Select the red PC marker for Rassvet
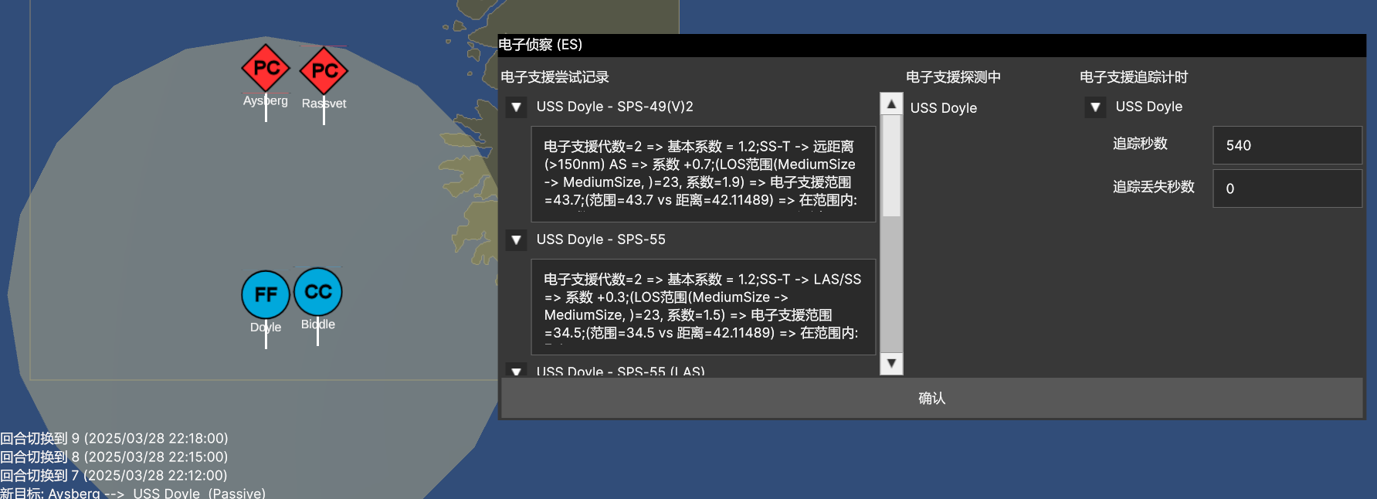This screenshot has height=499, width=1377. (x=324, y=71)
